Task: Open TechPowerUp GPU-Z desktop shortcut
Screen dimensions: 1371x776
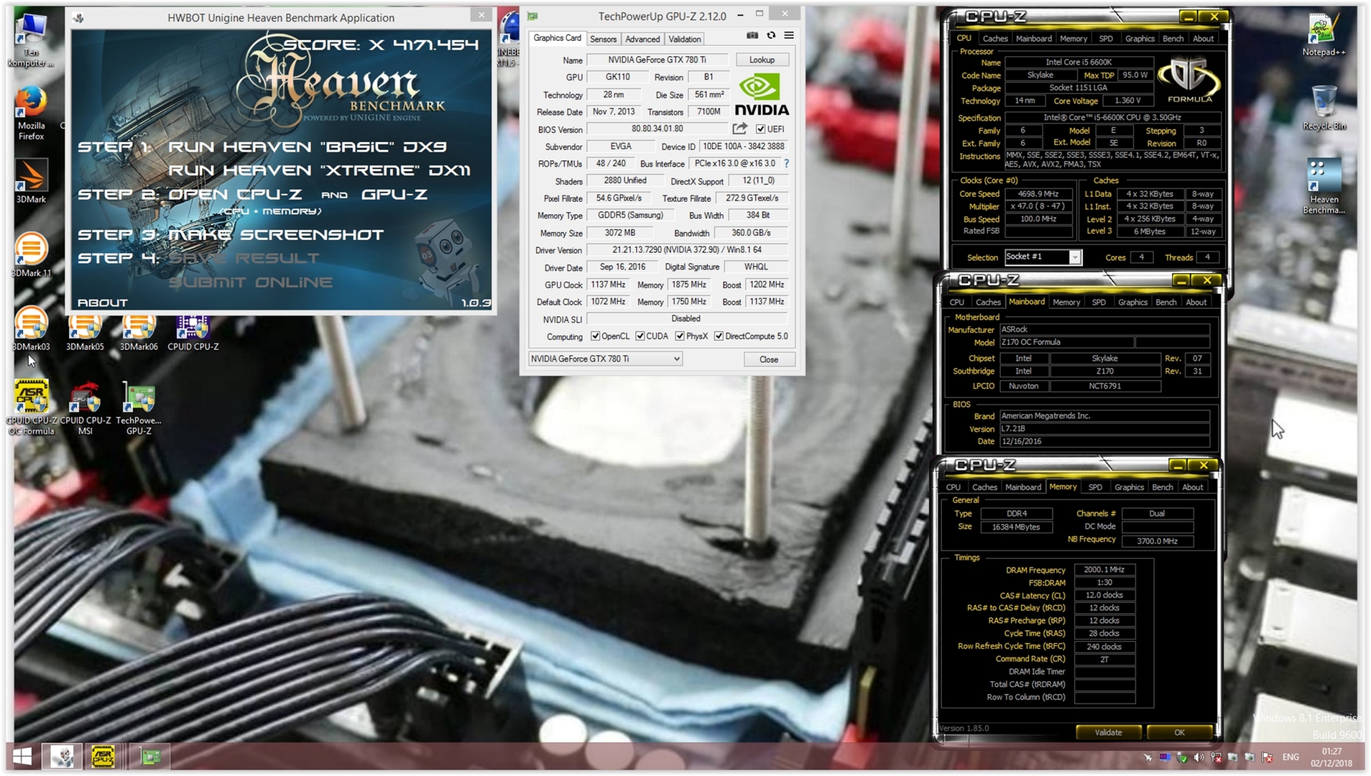Action: coord(139,407)
